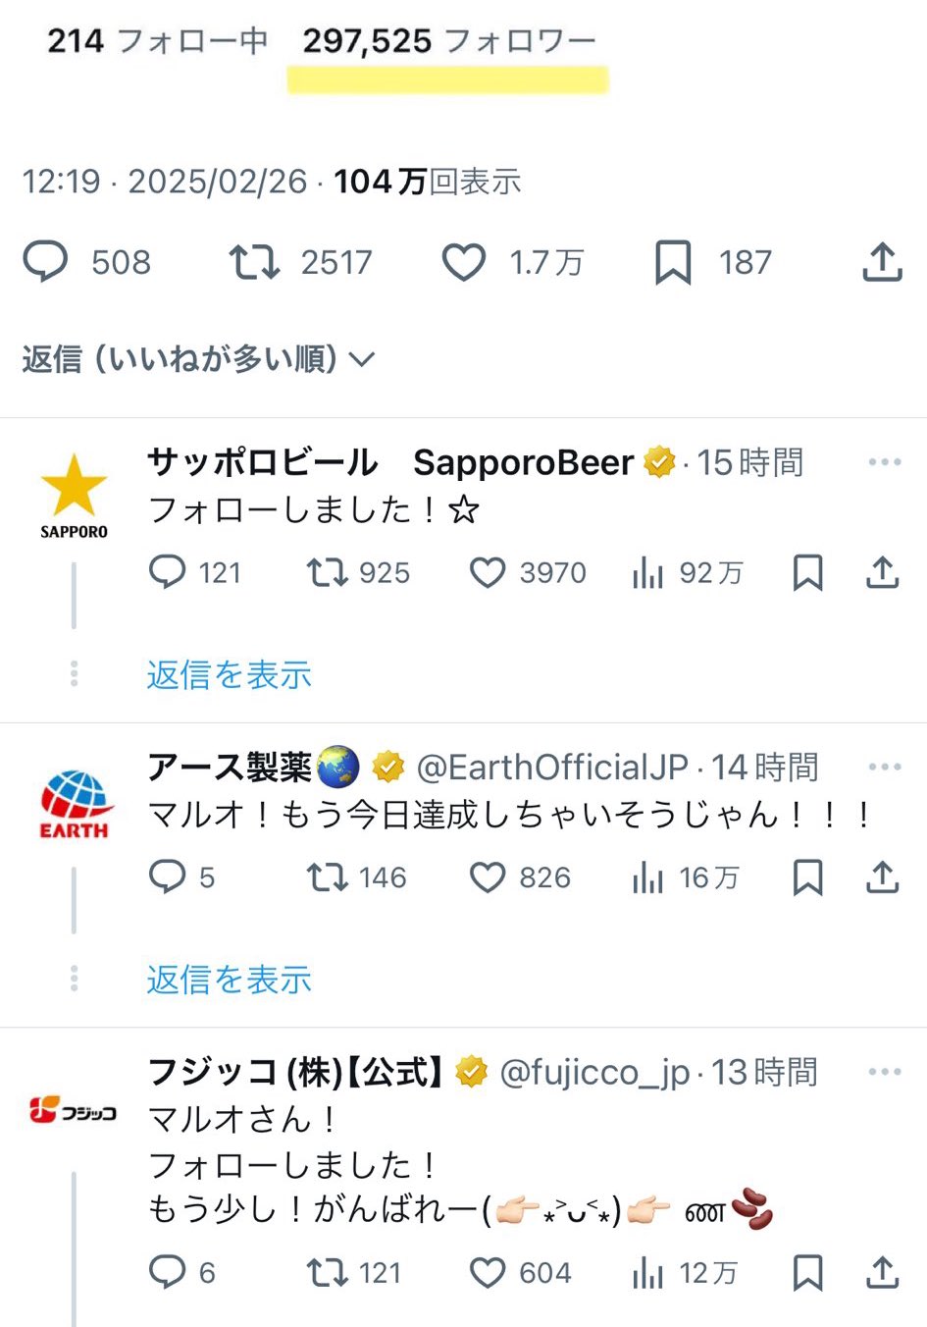The width and height of the screenshot is (927, 1327).
Task: Like the main post with 1.7万 likes
Action: [x=464, y=262]
